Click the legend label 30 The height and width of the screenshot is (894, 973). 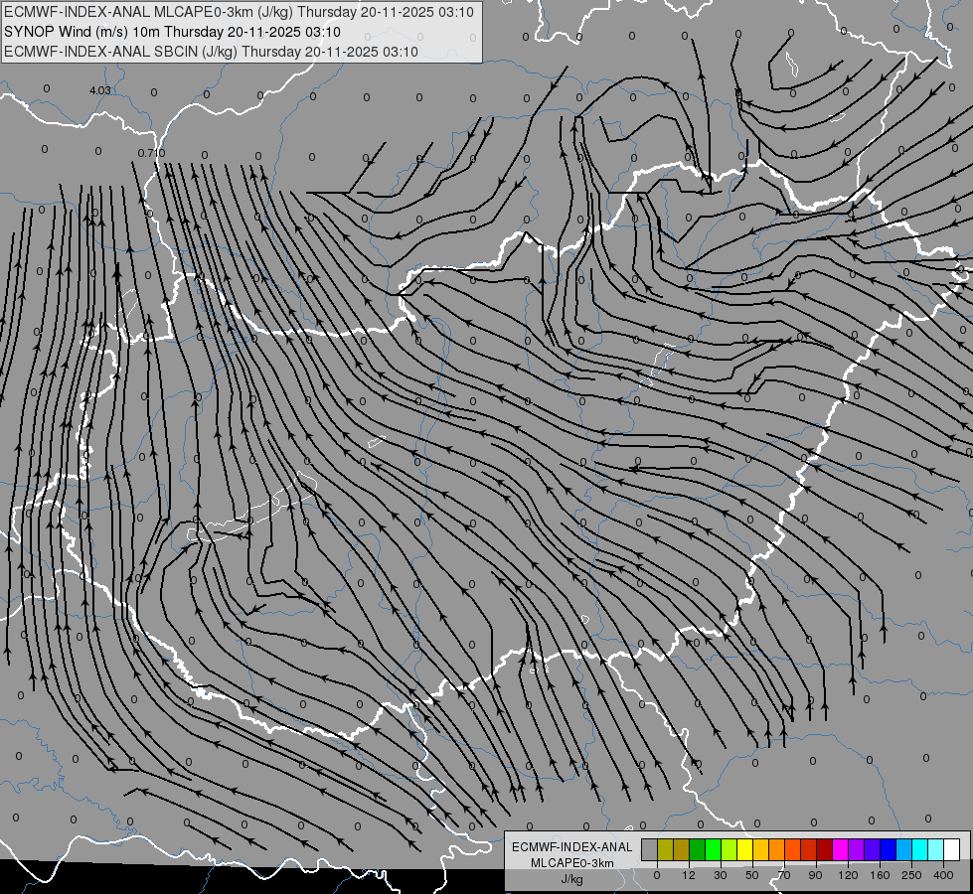click(721, 875)
